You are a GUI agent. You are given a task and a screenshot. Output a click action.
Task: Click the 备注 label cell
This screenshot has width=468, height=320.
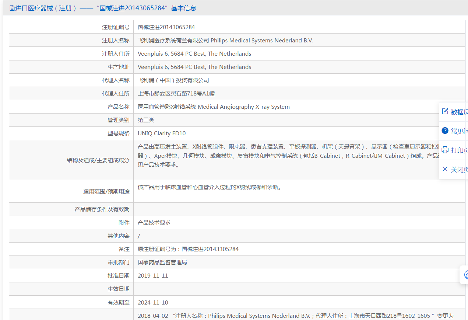71,249
